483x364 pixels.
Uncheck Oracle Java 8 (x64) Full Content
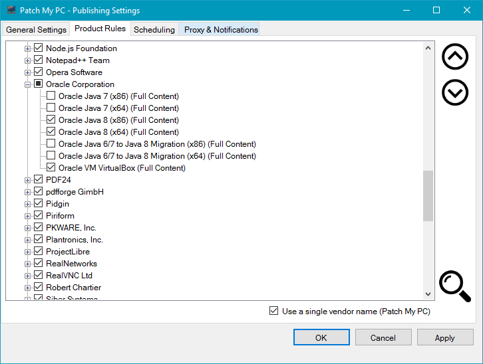coord(51,132)
